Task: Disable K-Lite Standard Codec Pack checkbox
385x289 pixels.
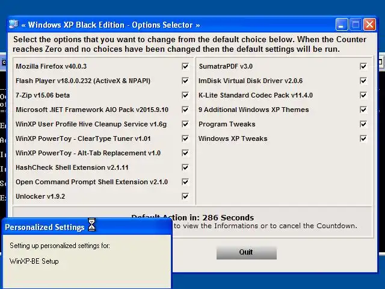Action: pyautogui.click(x=363, y=95)
